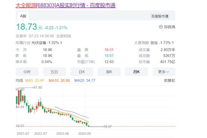Viewport: 207px width, 138px height.
Task: Click the MA20: 34.77 indicator
Action: click(x=85, y=80)
